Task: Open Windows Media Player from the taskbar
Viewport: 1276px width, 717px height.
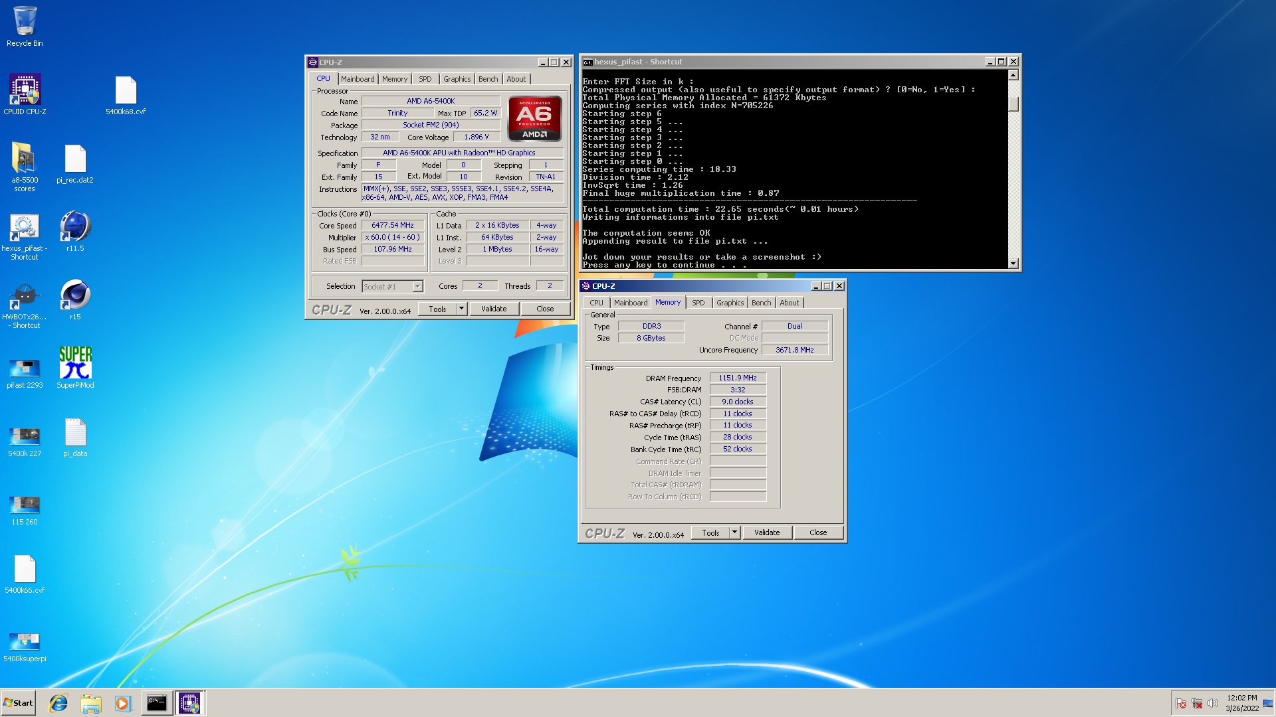Action: (x=123, y=703)
